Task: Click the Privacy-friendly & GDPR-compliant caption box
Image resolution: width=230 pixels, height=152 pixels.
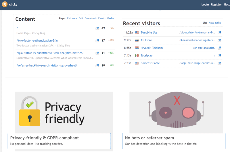Action: [x=59, y=141]
